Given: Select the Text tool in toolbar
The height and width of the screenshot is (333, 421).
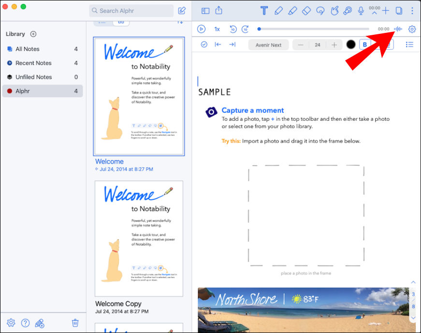Looking at the screenshot, I should tap(264, 11).
